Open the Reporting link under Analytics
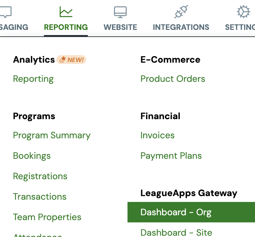255x237 pixels. pyautogui.click(x=33, y=79)
